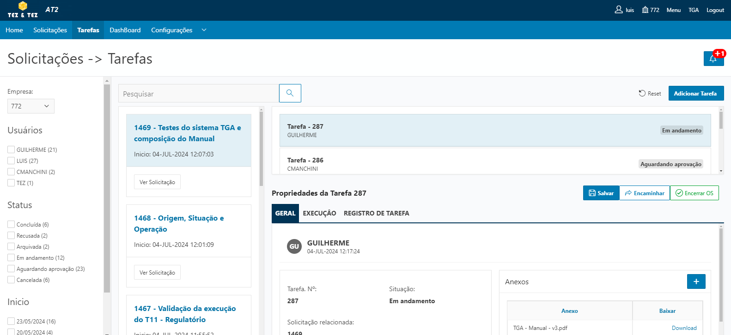Click the GU user avatar
The height and width of the screenshot is (335, 731).
point(294,246)
